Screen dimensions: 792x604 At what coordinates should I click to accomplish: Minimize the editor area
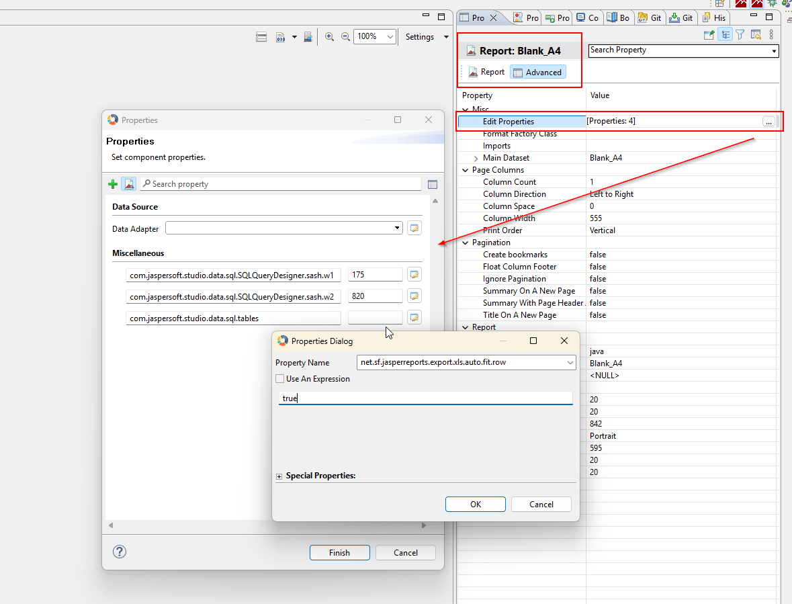[426, 15]
